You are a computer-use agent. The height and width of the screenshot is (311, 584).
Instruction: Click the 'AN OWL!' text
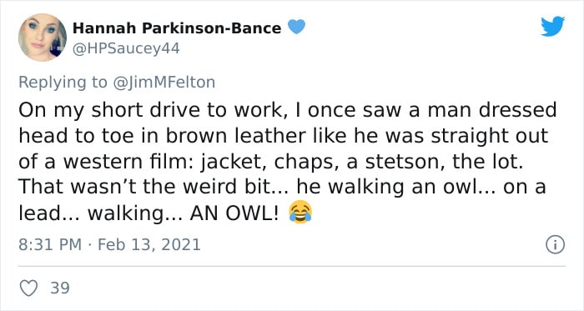[234, 213]
